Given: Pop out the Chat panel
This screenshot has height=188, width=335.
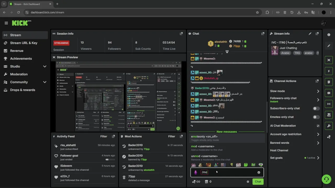Looking at the screenshot, I should point(263,34).
